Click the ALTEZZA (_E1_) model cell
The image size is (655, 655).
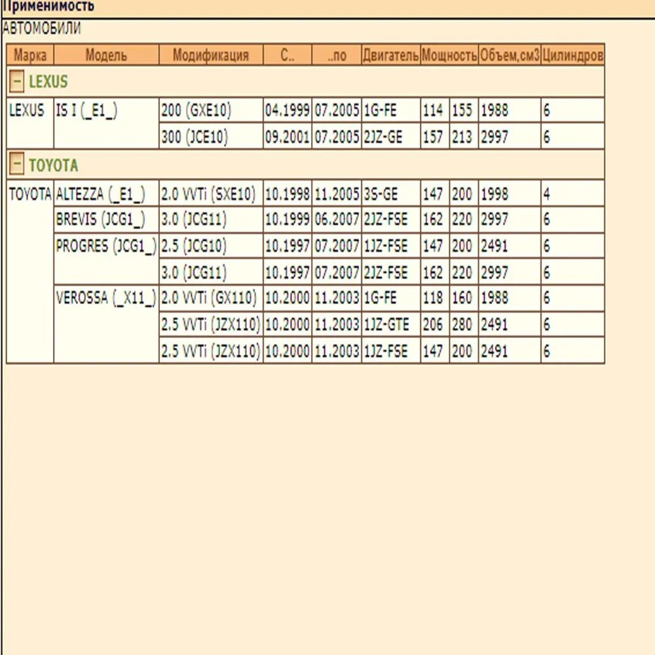click(101, 195)
